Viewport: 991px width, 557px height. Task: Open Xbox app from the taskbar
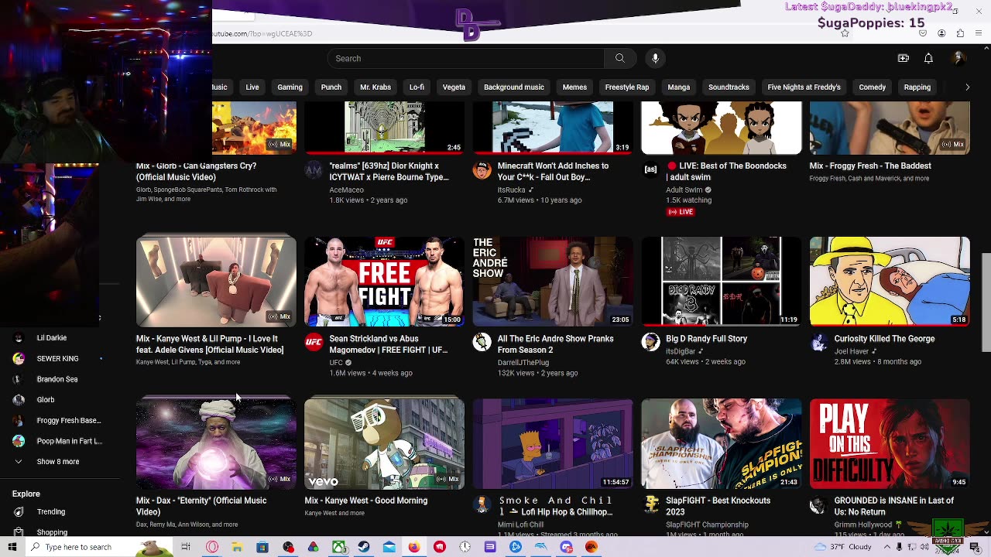(x=339, y=547)
